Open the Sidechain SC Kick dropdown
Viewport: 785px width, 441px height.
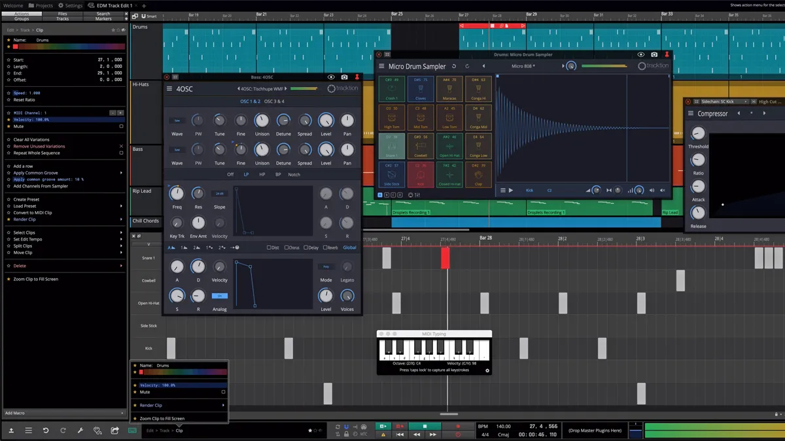coord(724,102)
